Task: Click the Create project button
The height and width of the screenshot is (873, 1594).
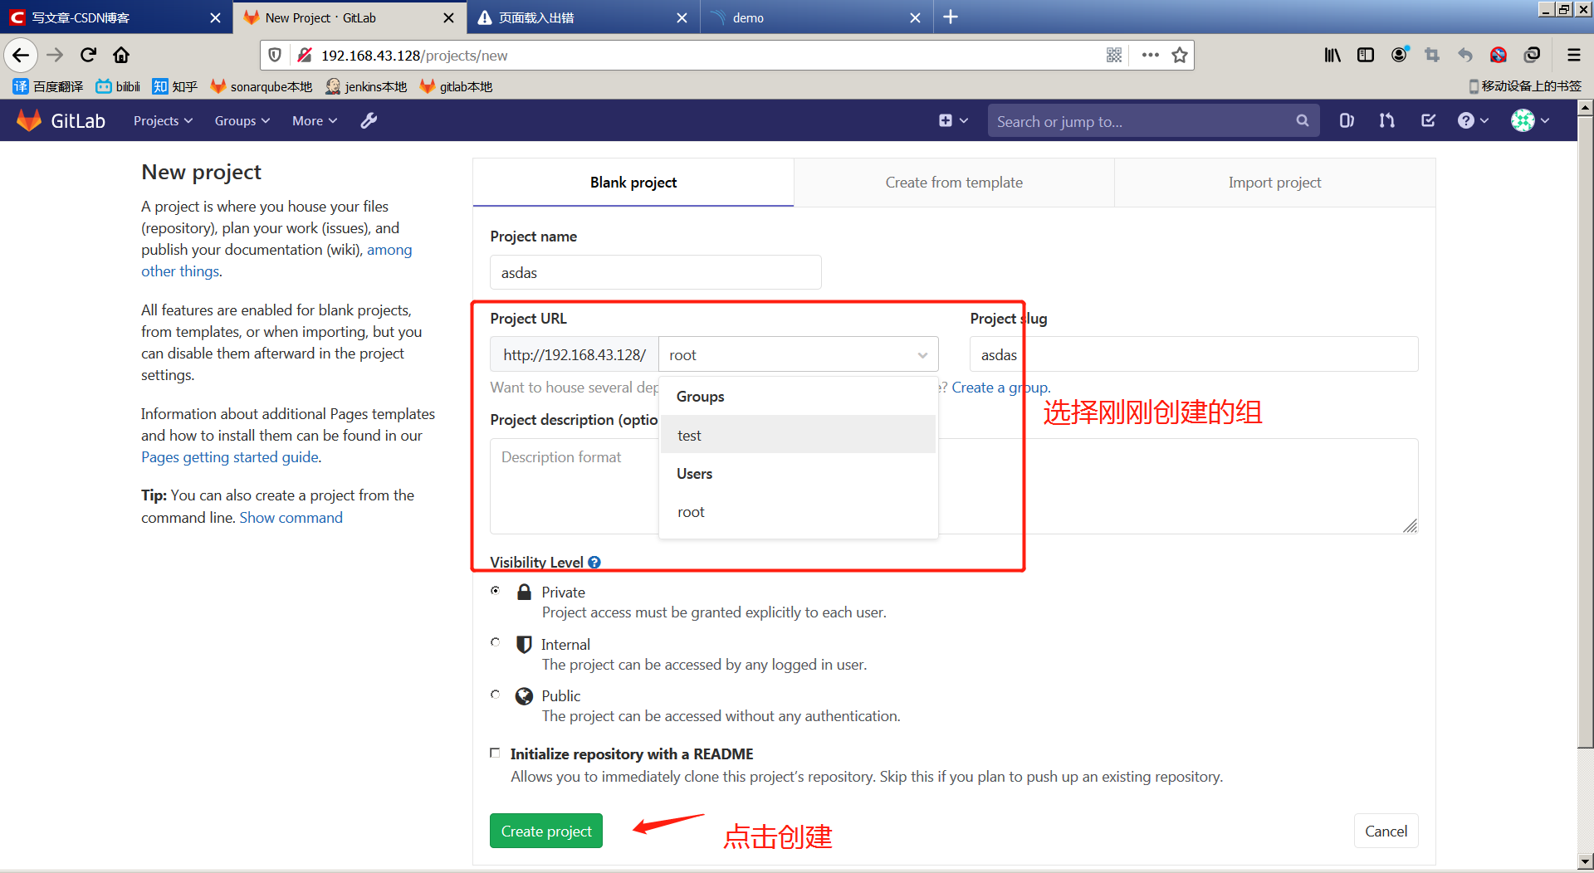Action: [545, 831]
